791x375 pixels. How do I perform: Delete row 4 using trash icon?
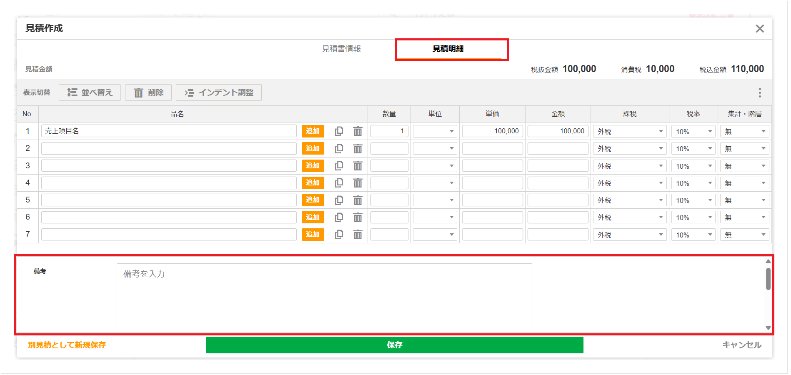(358, 183)
